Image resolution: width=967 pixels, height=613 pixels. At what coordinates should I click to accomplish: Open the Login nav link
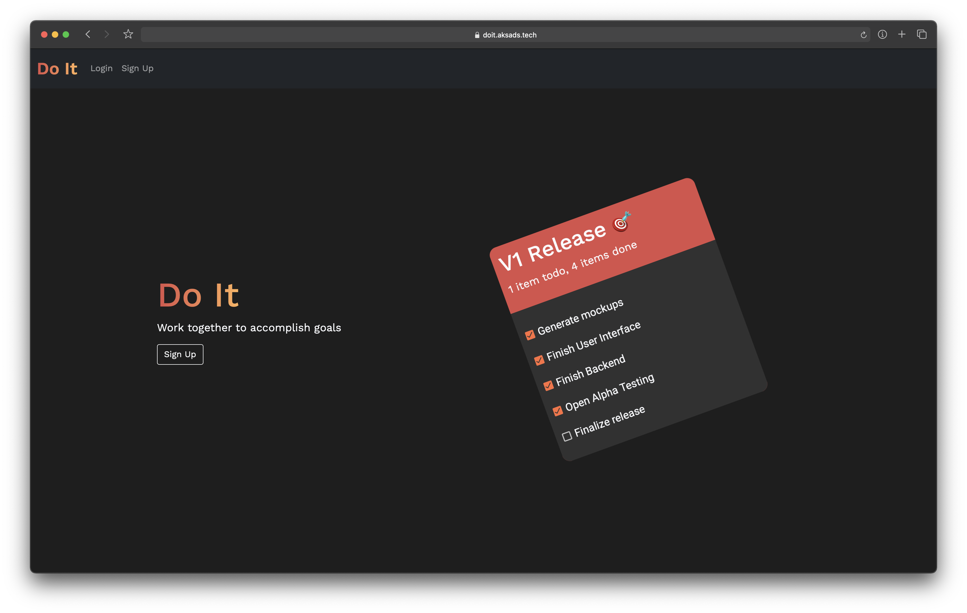(x=101, y=68)
